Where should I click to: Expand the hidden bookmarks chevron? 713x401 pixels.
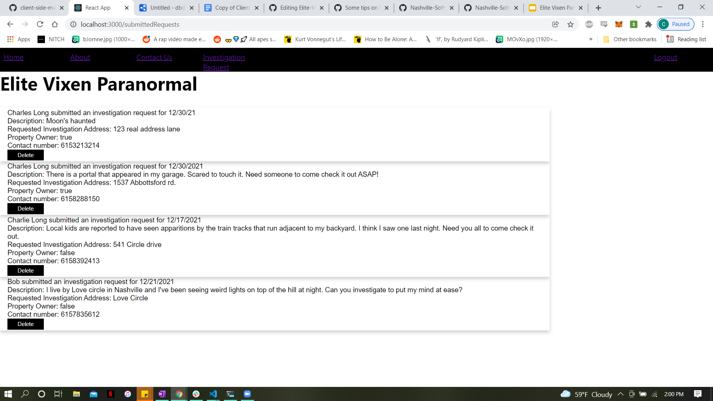590,39
